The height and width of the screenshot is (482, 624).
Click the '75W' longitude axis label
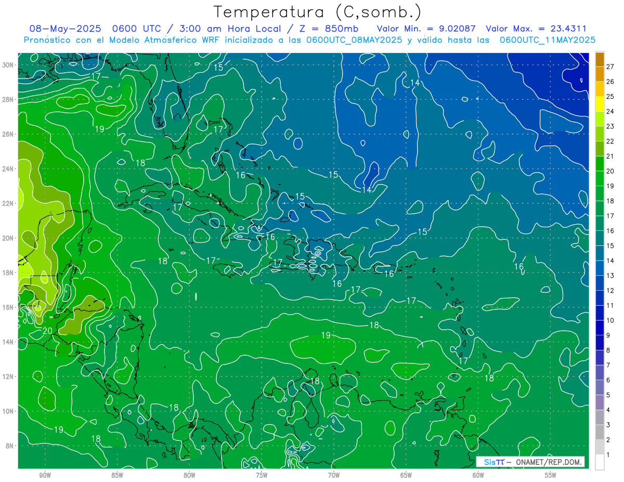click(262, 475)
